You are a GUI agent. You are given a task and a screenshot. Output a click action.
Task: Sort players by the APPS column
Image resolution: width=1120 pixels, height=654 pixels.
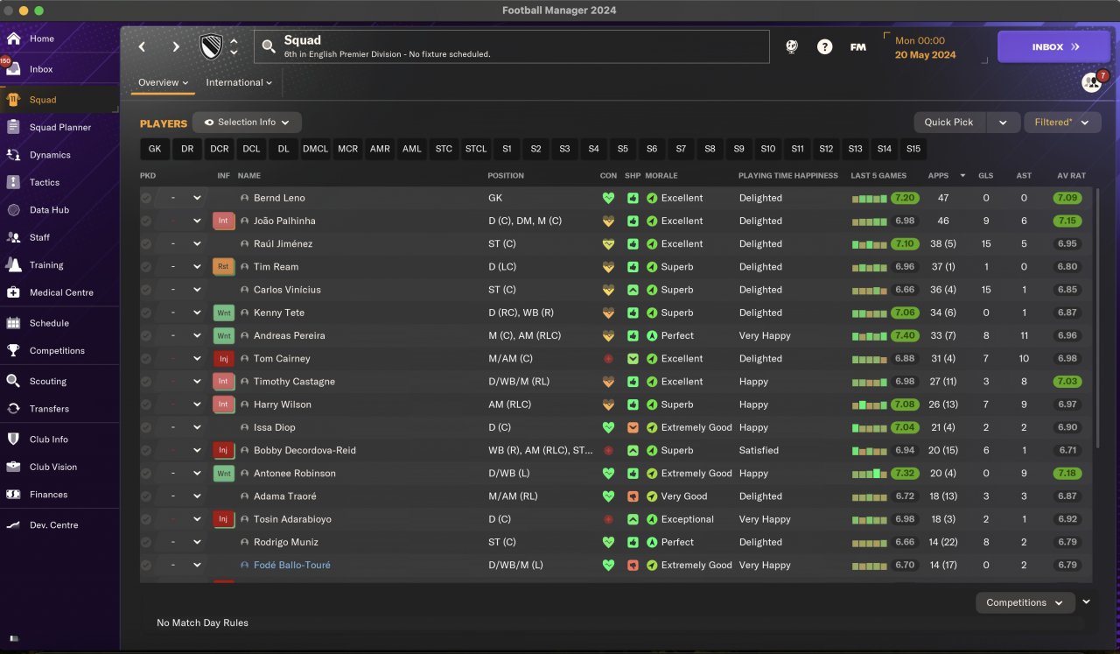[938, 175]
